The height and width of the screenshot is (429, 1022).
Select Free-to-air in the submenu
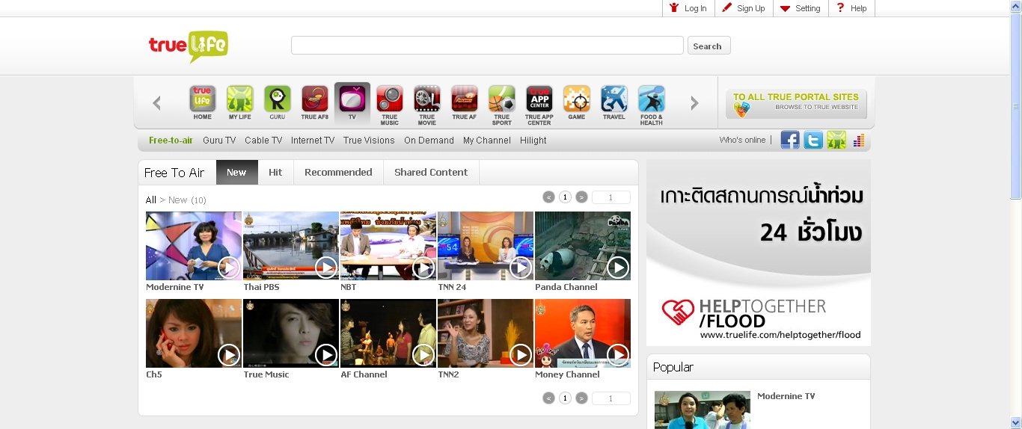tap(171, 141)
